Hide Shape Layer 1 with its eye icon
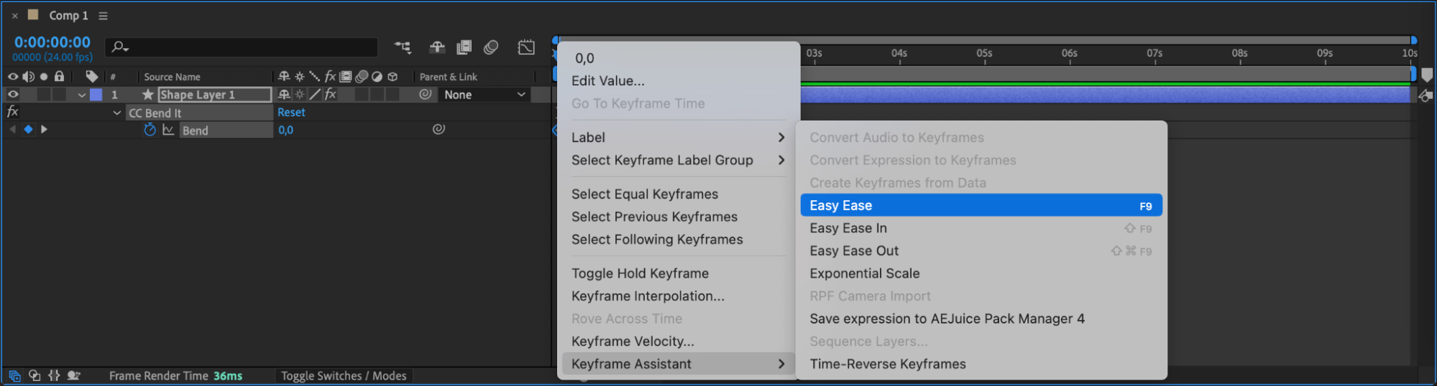This screenshot has height=386, width=1437. tap(13, 94)
